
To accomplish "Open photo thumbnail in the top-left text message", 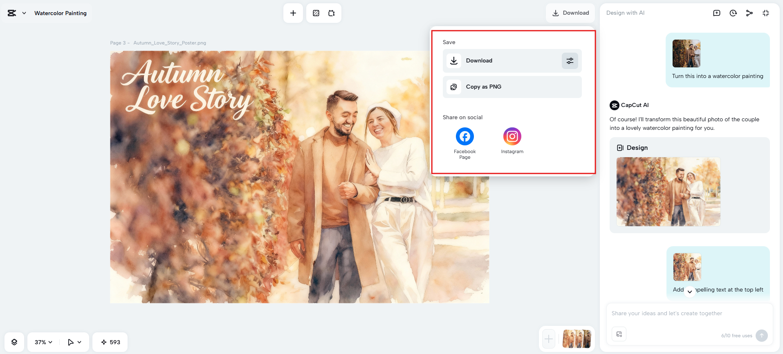I will pos(687,267).
